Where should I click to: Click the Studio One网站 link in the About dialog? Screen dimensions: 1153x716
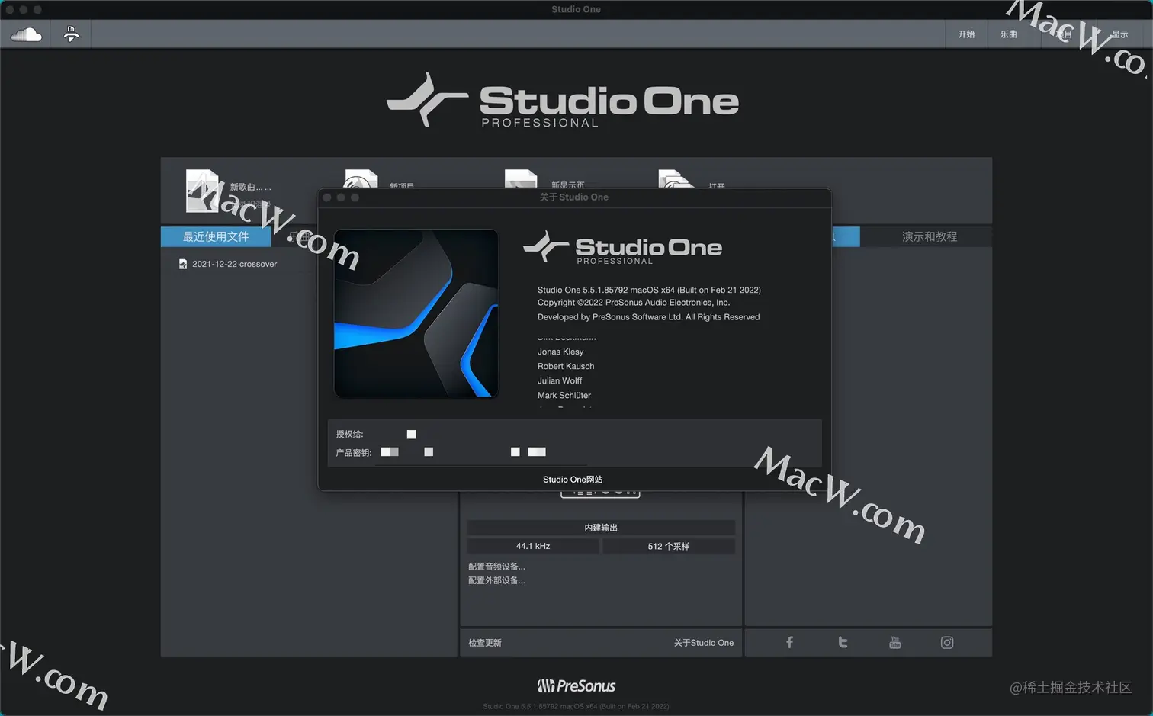click(573, 480)
